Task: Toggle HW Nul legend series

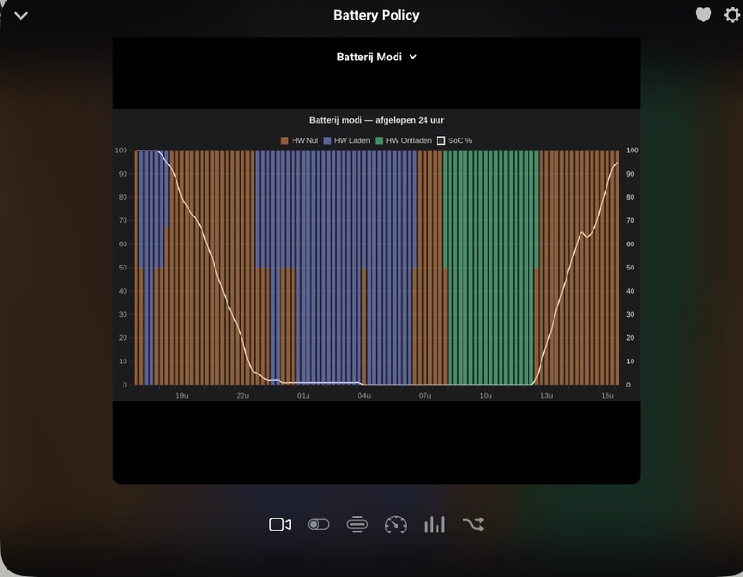Action: click(299, 140)
